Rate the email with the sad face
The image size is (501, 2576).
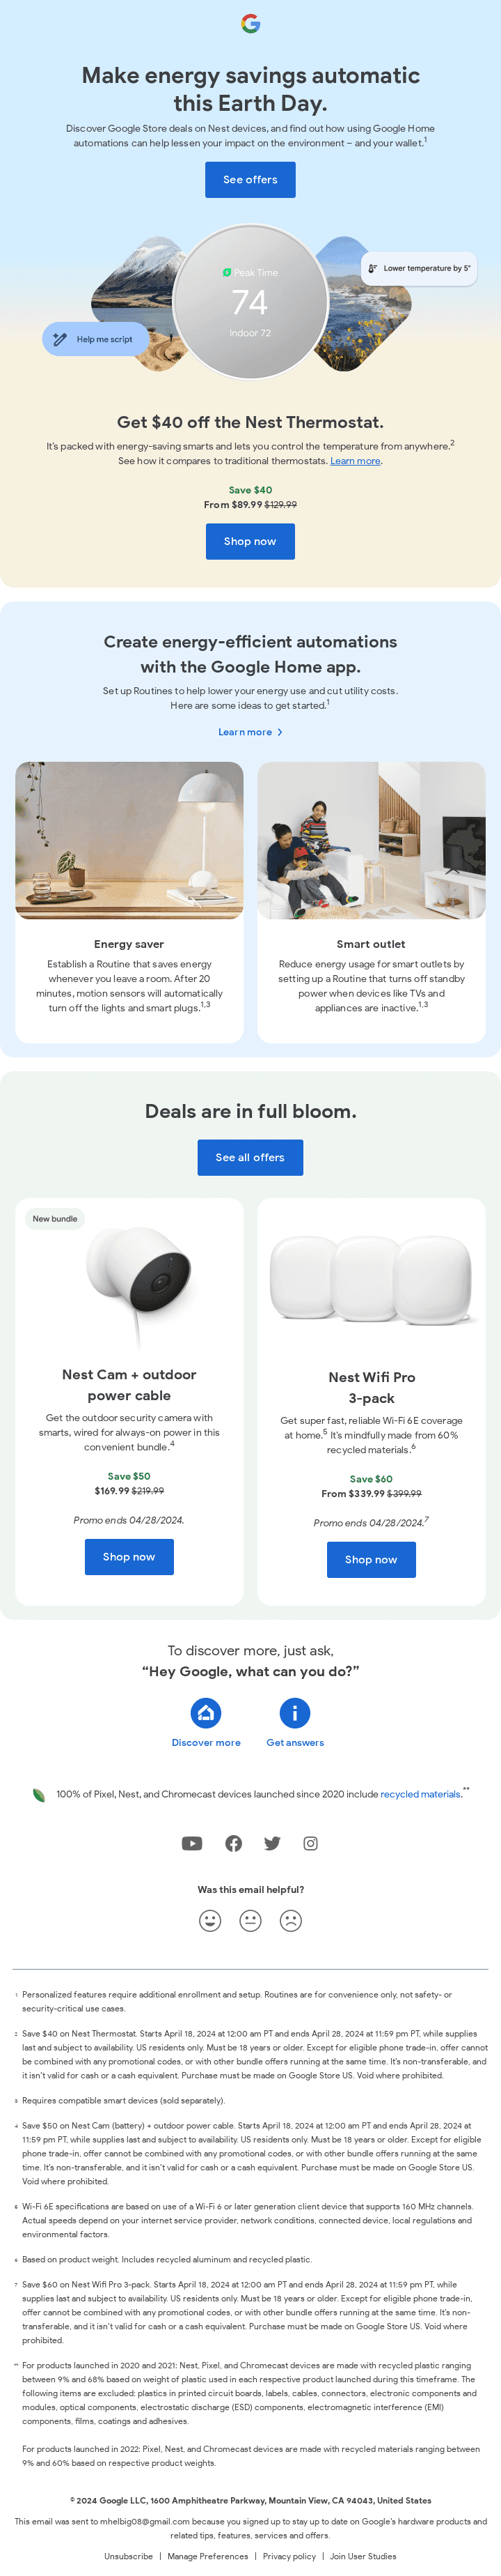pyautogui.click(x=290, y=1920)
